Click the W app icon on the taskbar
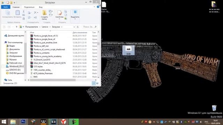 [43, 122]
